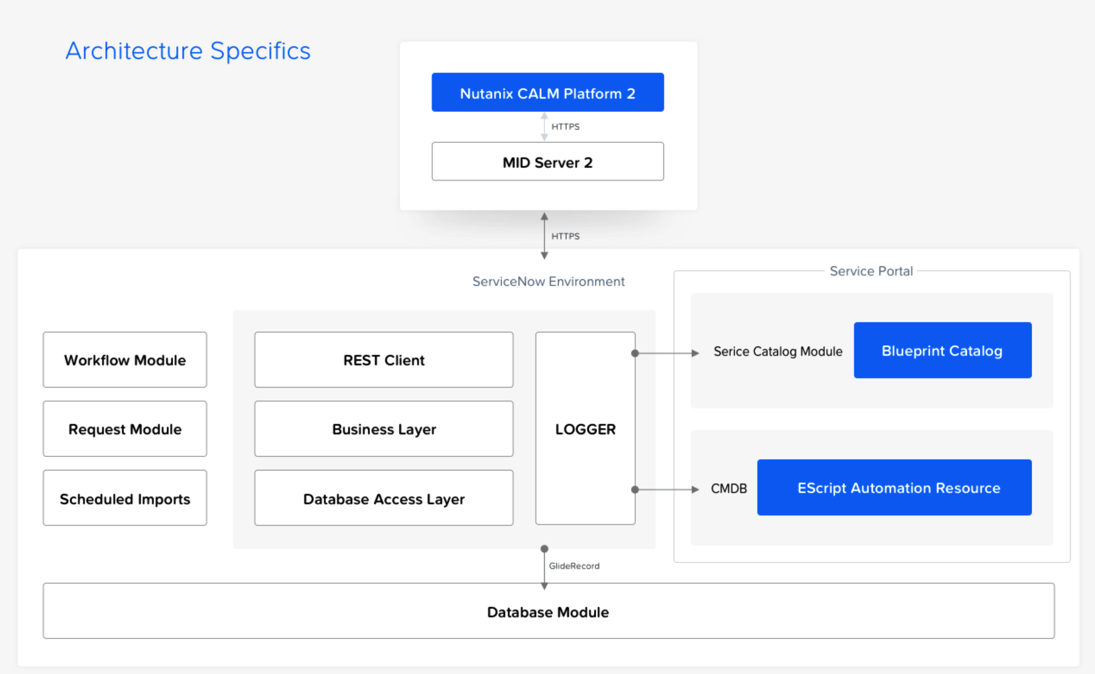This screenshot has width=1095, height=674.
Task: Select the Database Access Layer box
Action: pos(384,498)
